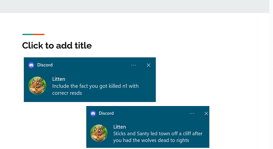Open more options on 'killed n1' notification
The width and height of the screenshot is (273, 149).
point(134,65)
